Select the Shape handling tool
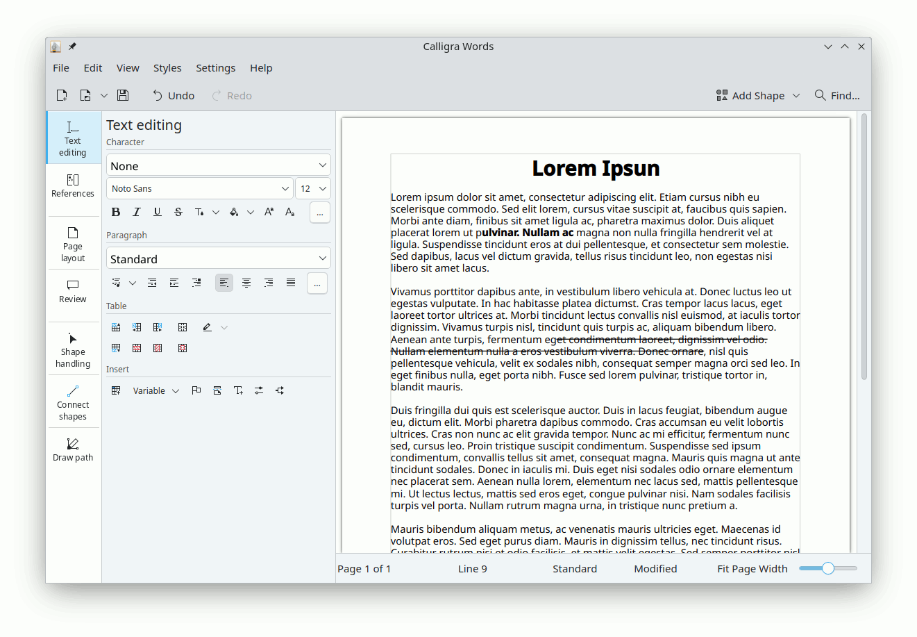 tap(73, 349)
